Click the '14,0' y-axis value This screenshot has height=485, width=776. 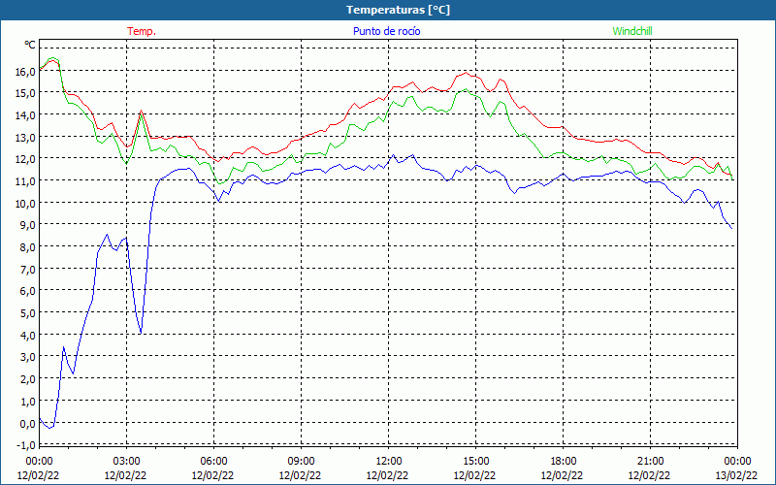pyautogui.click(x=25, y=115)
